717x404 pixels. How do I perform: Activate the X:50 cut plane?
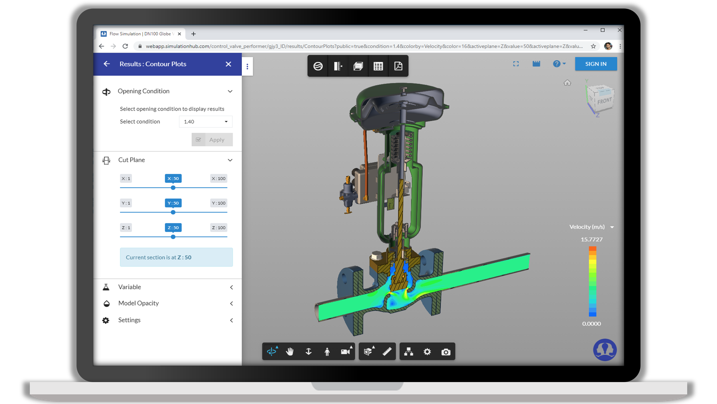[173, 179]
